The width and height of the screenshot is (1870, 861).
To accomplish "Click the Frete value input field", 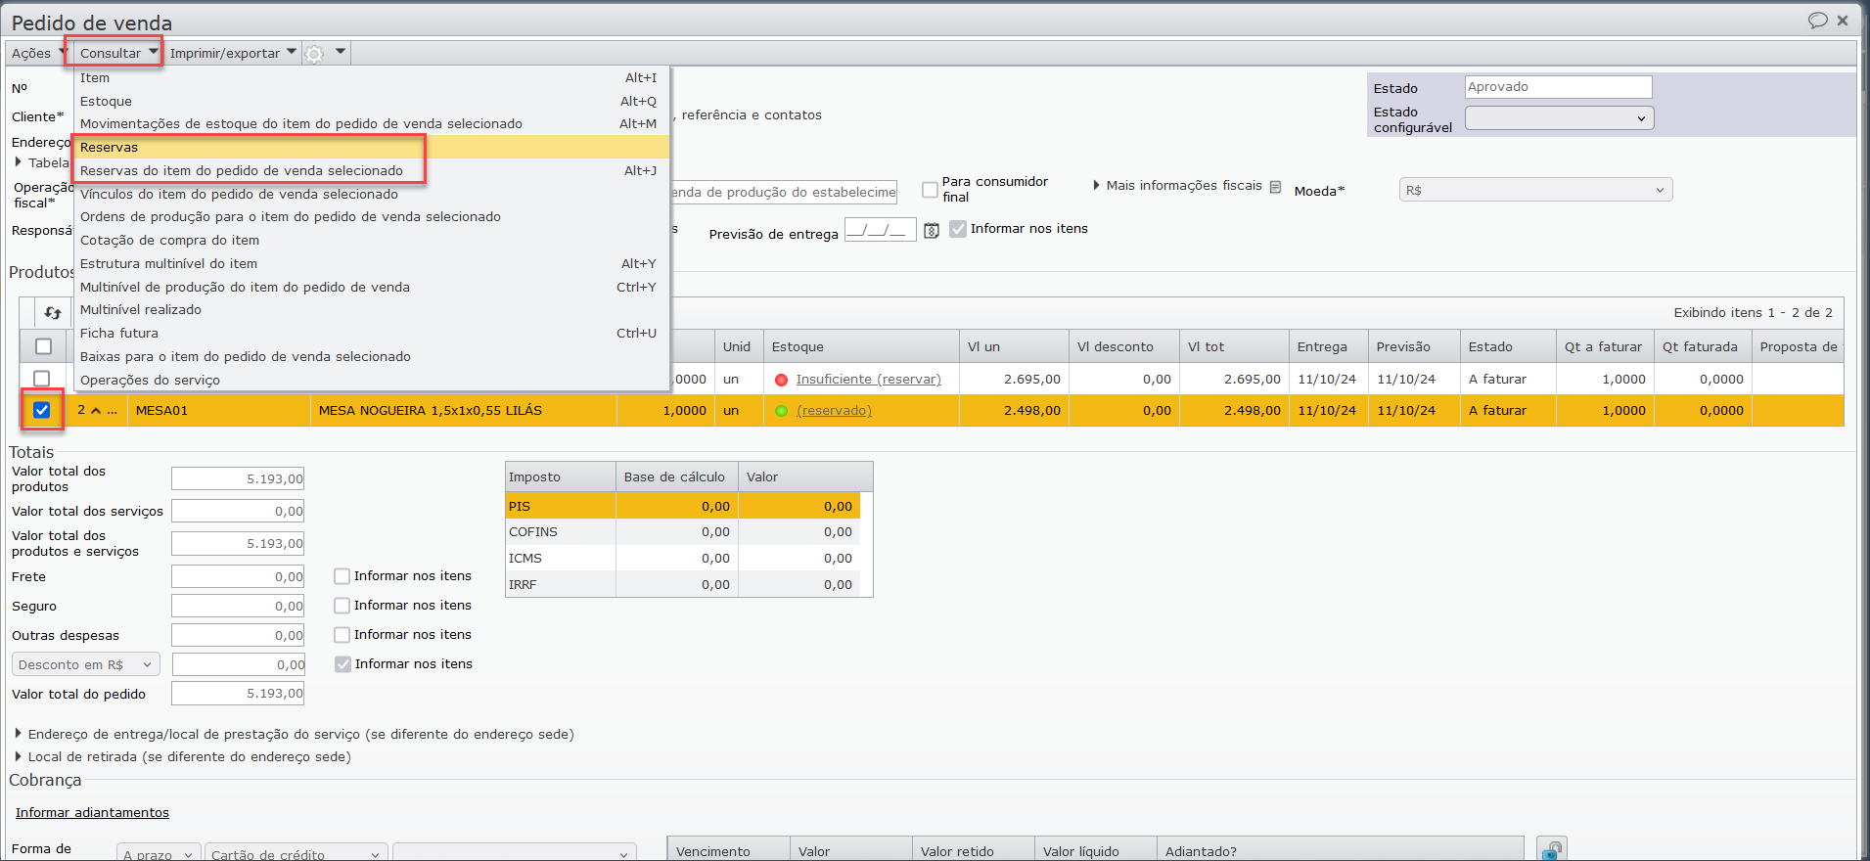I will 238,577.
